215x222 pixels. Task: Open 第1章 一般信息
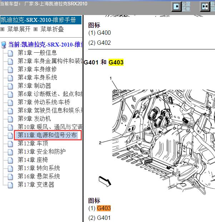coord(37,53)
